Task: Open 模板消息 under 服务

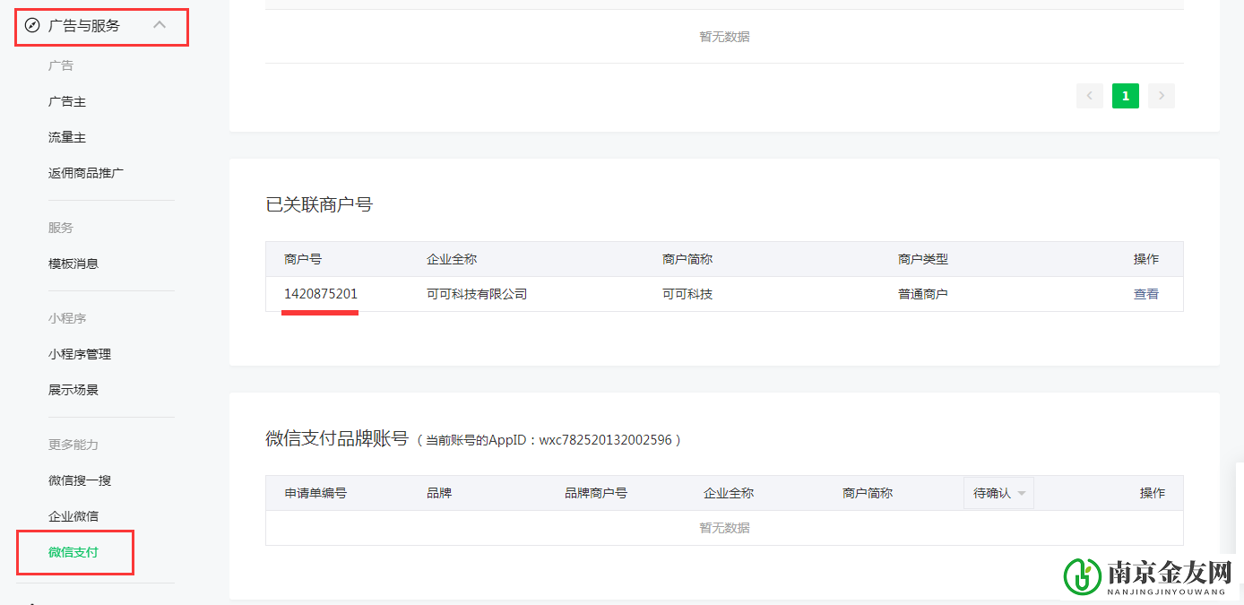Action: [73, 264]
